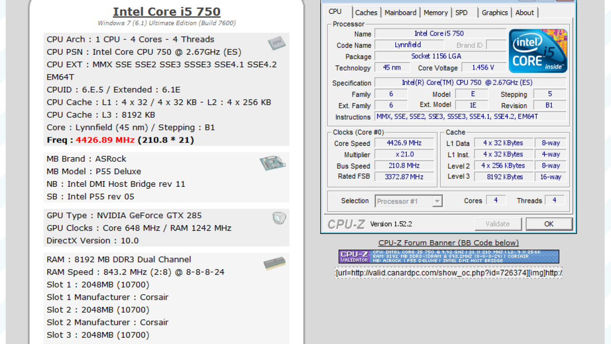611x344 pixels.
Task: Click the Core : Lynnfield stepping line
Action: tap(131, 128)
